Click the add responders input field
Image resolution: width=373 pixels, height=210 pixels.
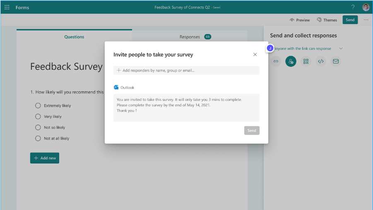point(186,70)
